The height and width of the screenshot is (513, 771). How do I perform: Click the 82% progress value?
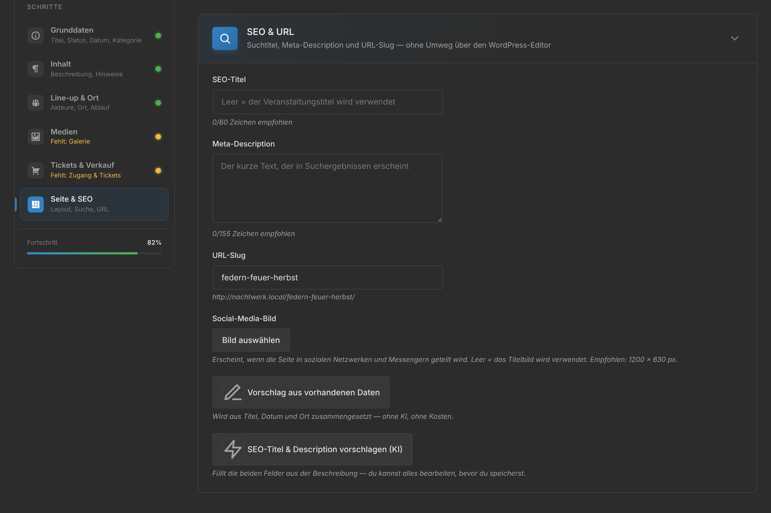coord(154,243)
